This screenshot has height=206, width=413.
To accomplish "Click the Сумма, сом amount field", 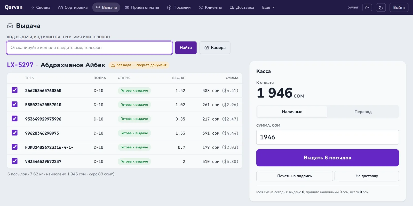I will (x=328, y=137).
